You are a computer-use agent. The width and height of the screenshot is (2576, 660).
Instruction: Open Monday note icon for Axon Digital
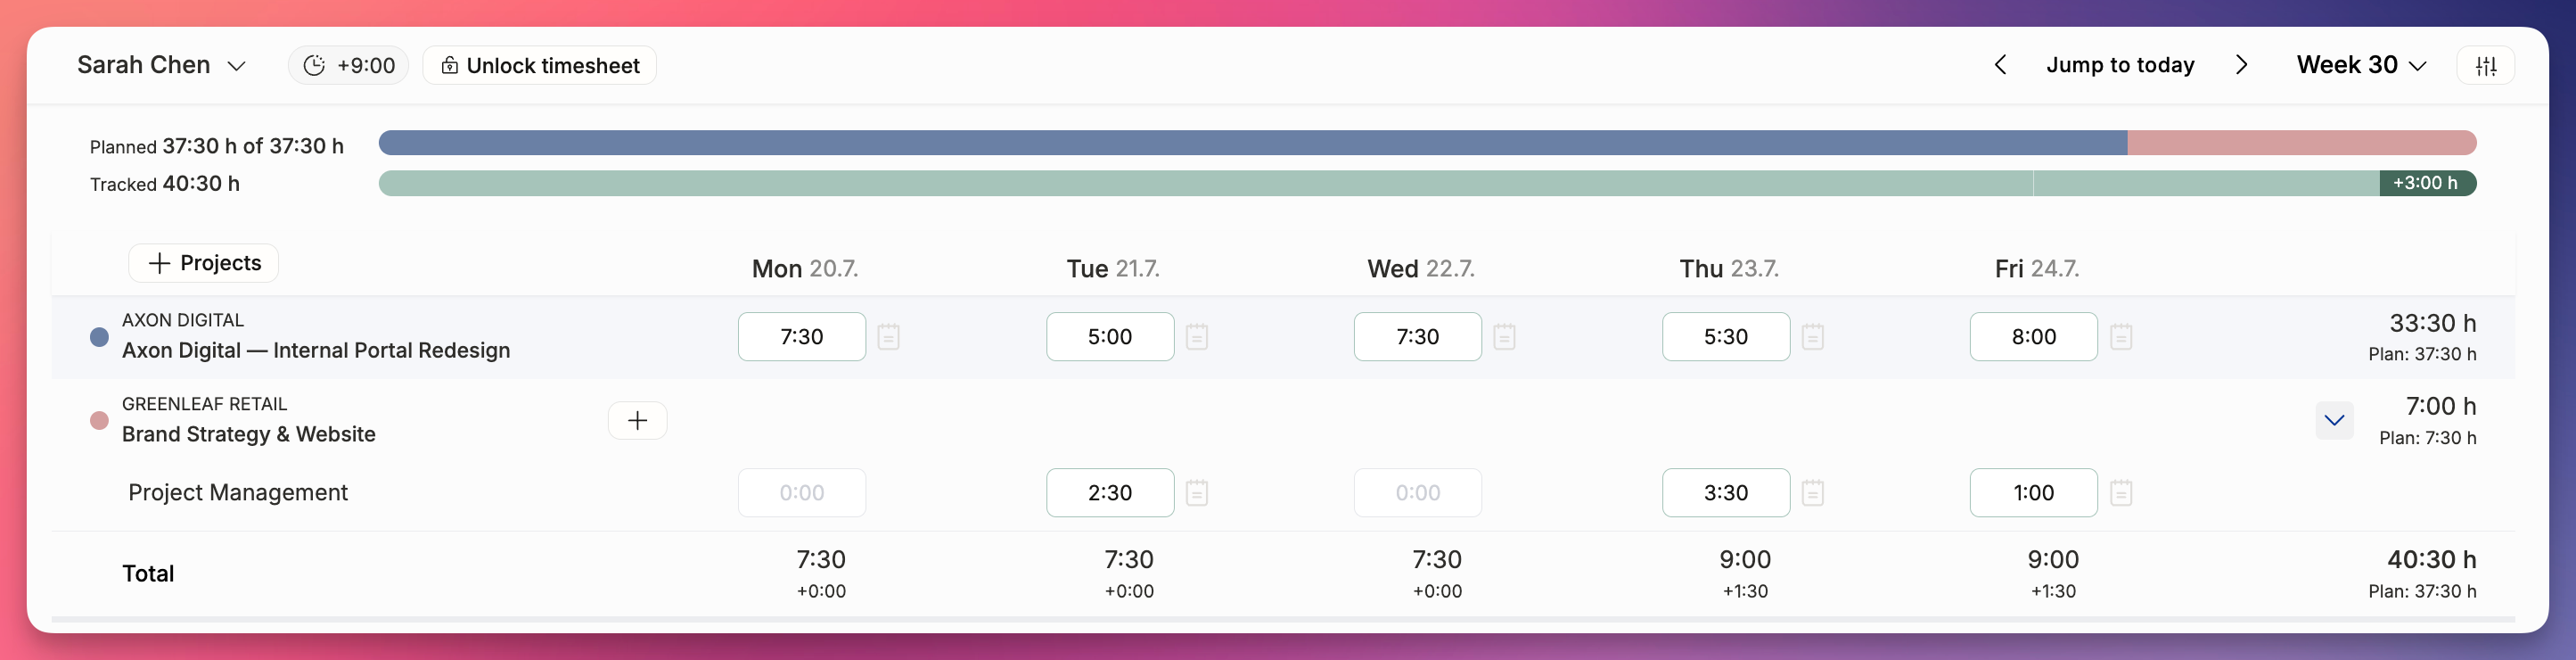point(888,337)
